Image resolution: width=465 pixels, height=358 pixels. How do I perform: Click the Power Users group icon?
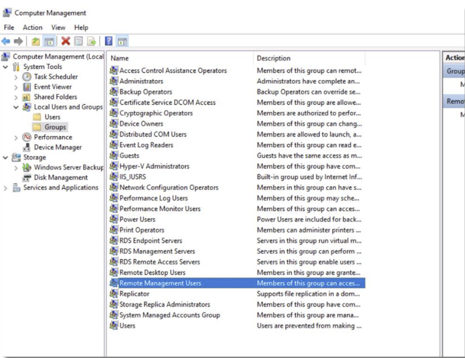pos(114,220)
